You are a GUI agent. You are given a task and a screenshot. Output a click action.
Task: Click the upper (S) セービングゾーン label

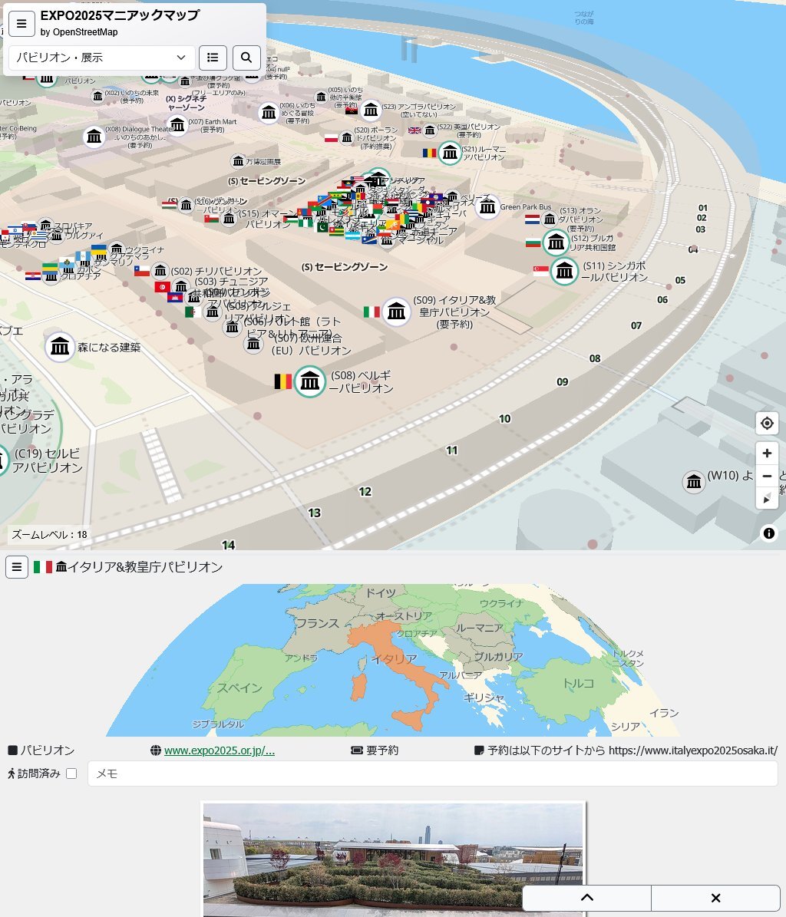(x=266, y=180)
